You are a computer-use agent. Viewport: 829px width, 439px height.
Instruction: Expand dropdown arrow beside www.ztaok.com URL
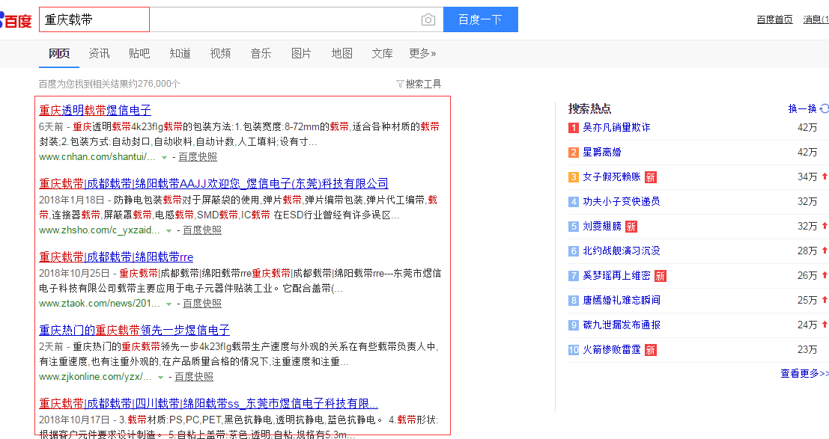point(168,304)
